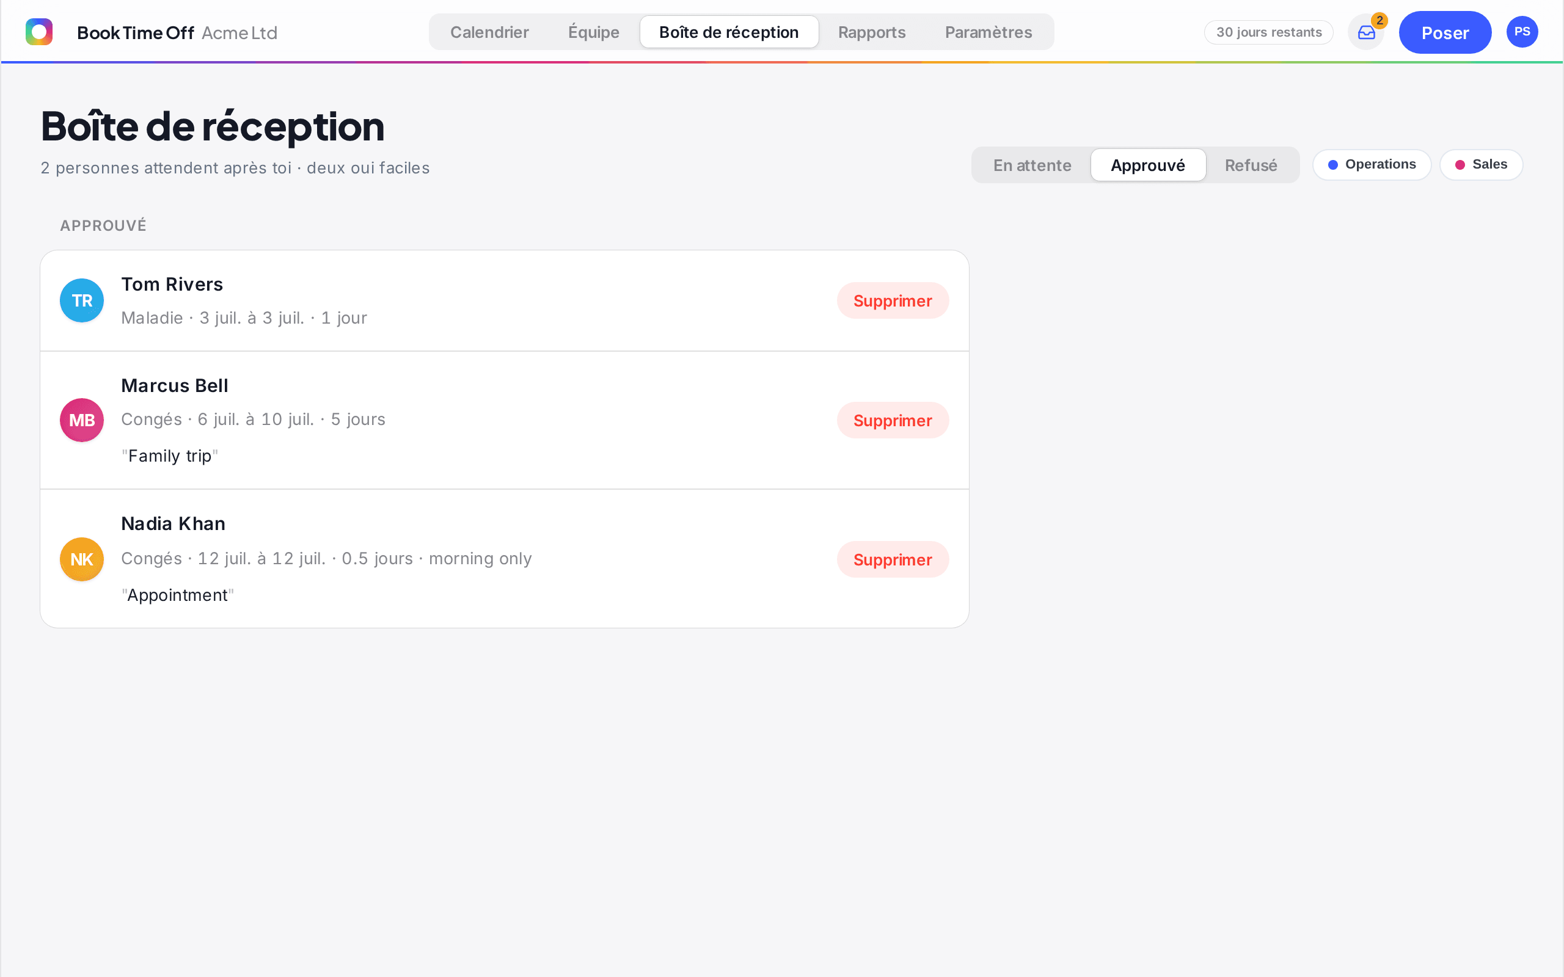
Task: Click Supprimer for Marcus Bell's request
Action: point(893,420)
